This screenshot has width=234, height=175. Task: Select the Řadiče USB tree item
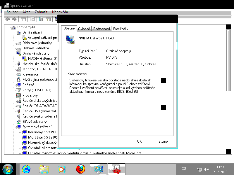[39, 111]
